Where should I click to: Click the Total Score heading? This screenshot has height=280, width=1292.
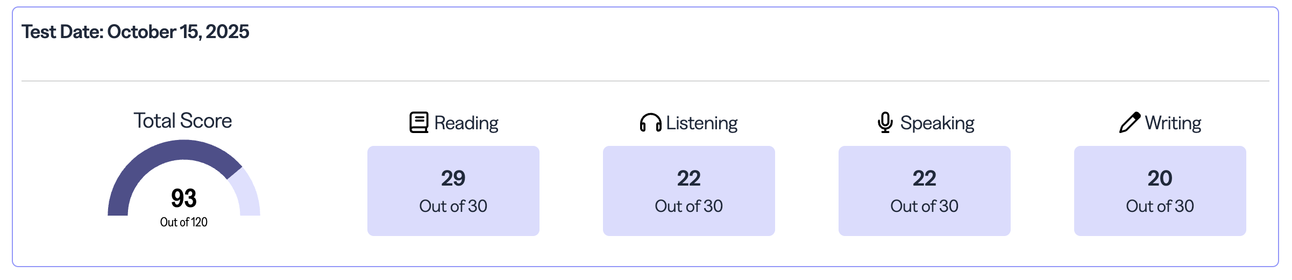point(183,121)
